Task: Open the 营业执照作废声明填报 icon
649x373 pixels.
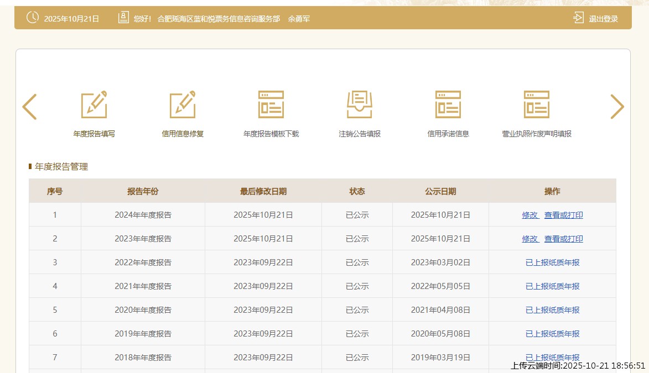Action: [x=537, y=104]
